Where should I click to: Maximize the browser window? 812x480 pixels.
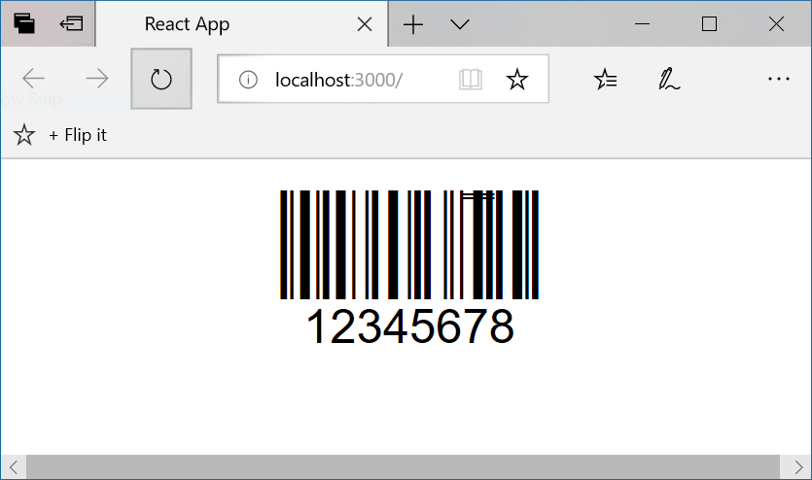(x=709, y=23)
